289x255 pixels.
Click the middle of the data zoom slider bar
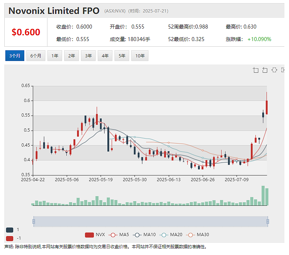pyautogui.click(x=151, y=221)
